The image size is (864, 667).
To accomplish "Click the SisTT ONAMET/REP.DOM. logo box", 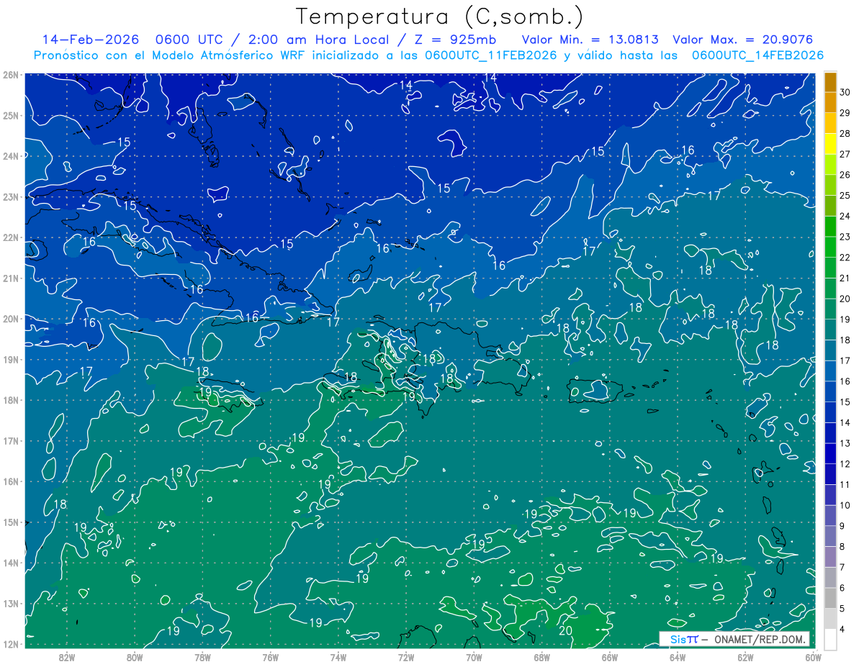I will [x=734, y=639].
